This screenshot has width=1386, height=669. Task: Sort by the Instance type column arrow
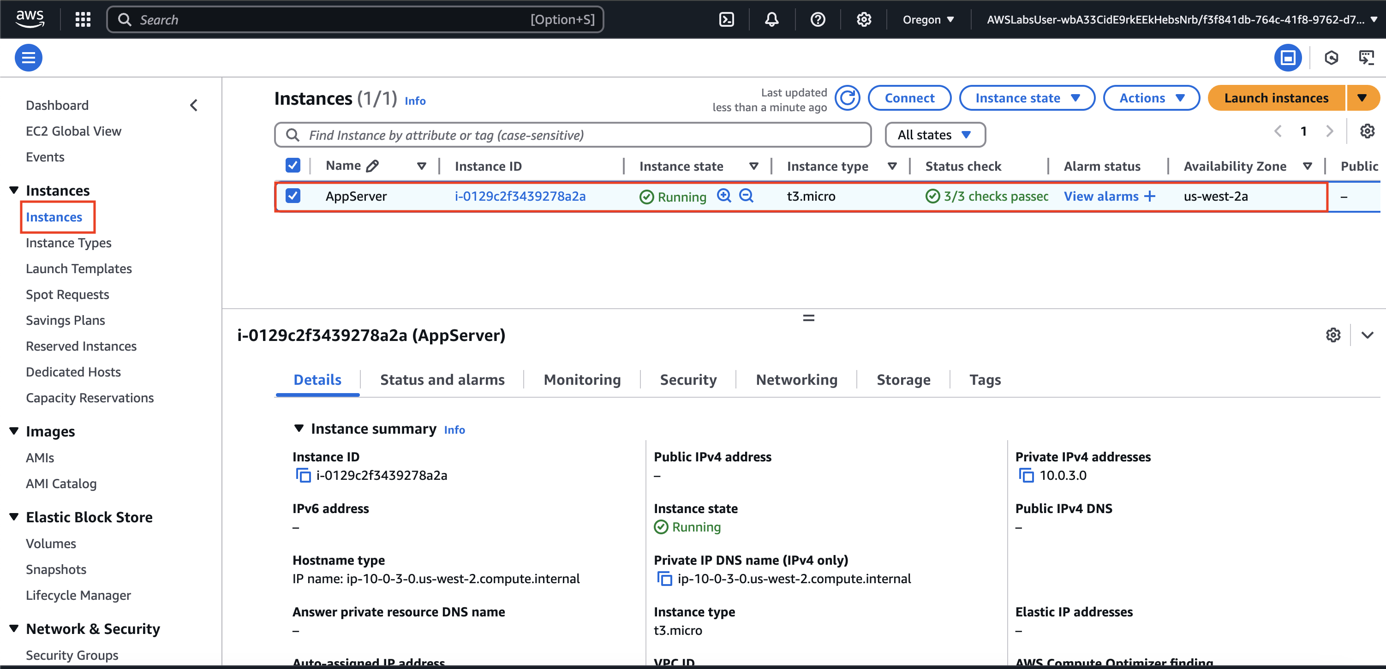(892, 166)
